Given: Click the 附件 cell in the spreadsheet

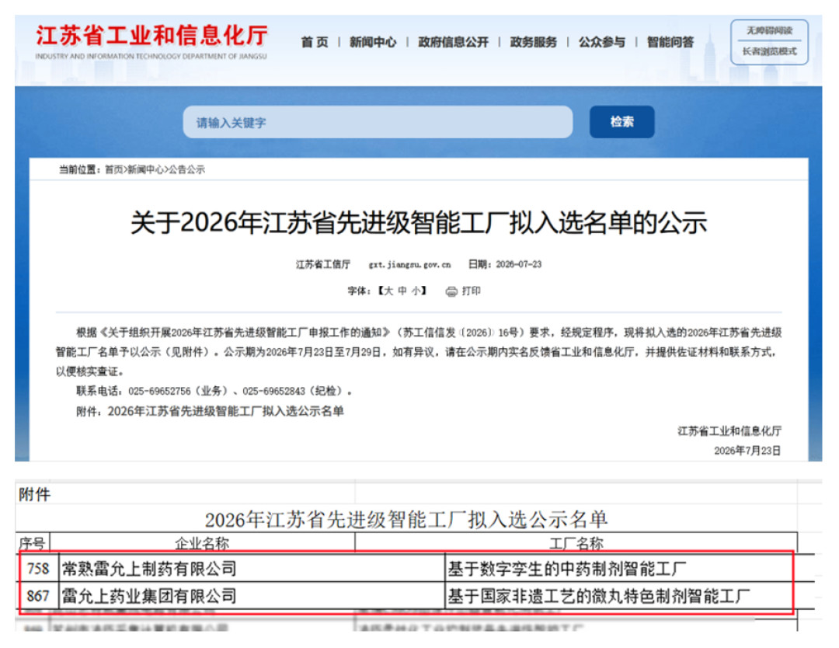Looking at the screenshot, I should (x=35, y=494).
